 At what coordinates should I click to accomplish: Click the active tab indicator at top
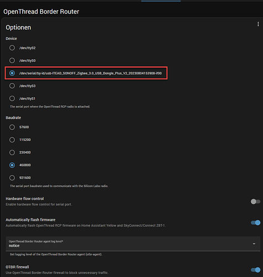pos(161,1)
